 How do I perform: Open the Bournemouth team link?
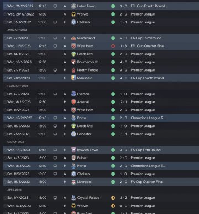pos(88,62)
